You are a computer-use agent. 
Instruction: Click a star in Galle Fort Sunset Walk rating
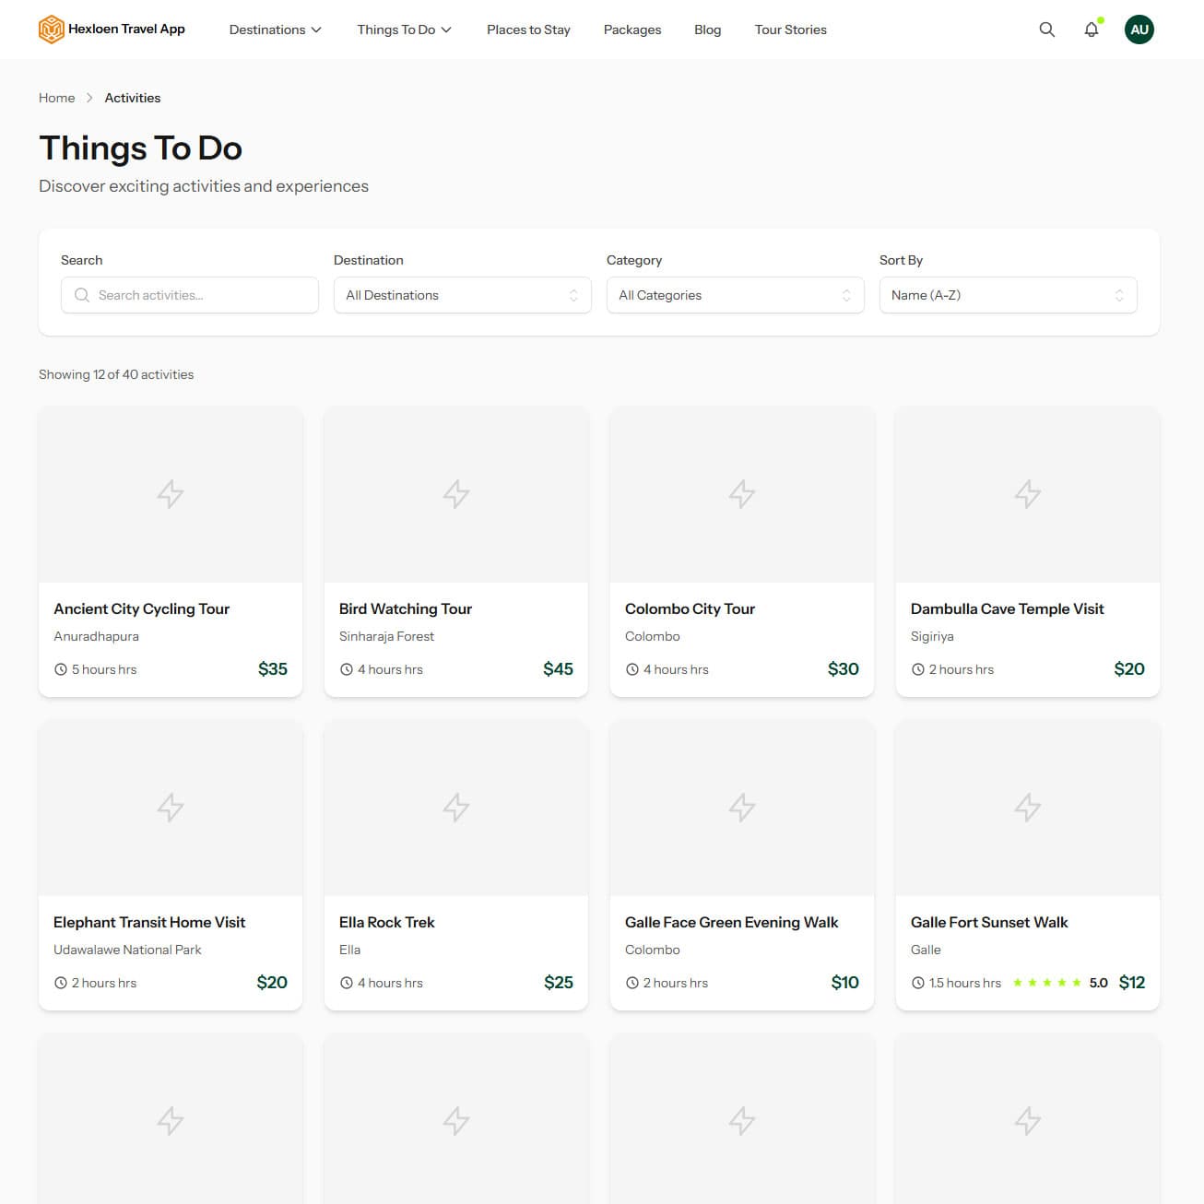coord(1047,982)
